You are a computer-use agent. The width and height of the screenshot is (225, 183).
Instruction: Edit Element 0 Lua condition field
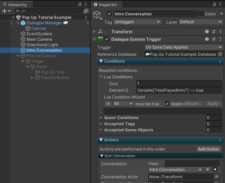pos(179,90)
